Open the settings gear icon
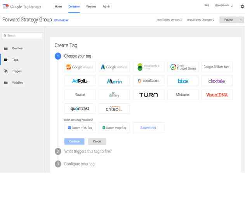 click(x=242, y=7)
